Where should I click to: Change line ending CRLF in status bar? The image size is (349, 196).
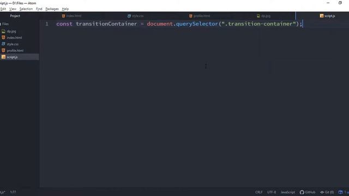pos(259,192)
